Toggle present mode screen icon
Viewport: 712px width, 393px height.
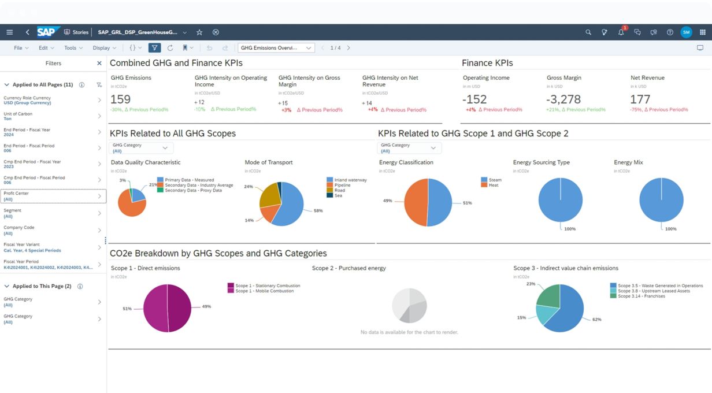tap(700, 48)
